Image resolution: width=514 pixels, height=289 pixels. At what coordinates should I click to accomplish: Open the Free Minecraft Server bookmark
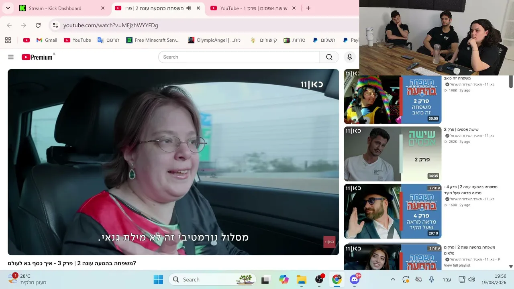pos(153,40)
